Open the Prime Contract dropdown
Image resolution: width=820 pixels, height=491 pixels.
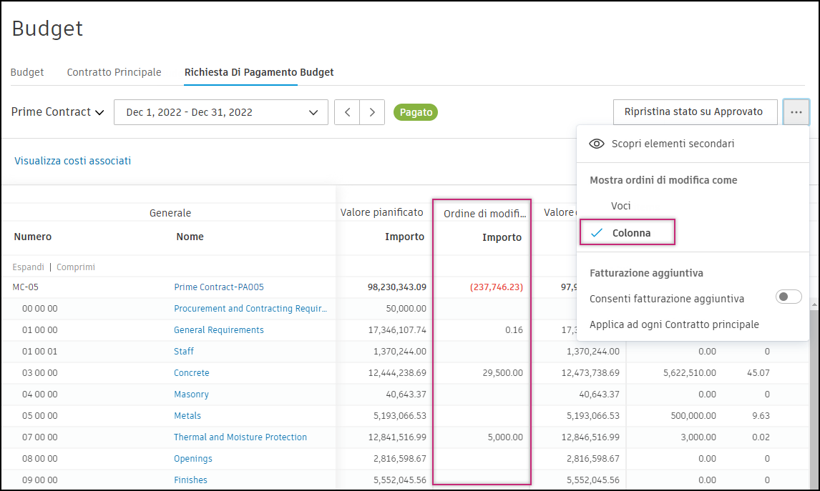[58, 112]
